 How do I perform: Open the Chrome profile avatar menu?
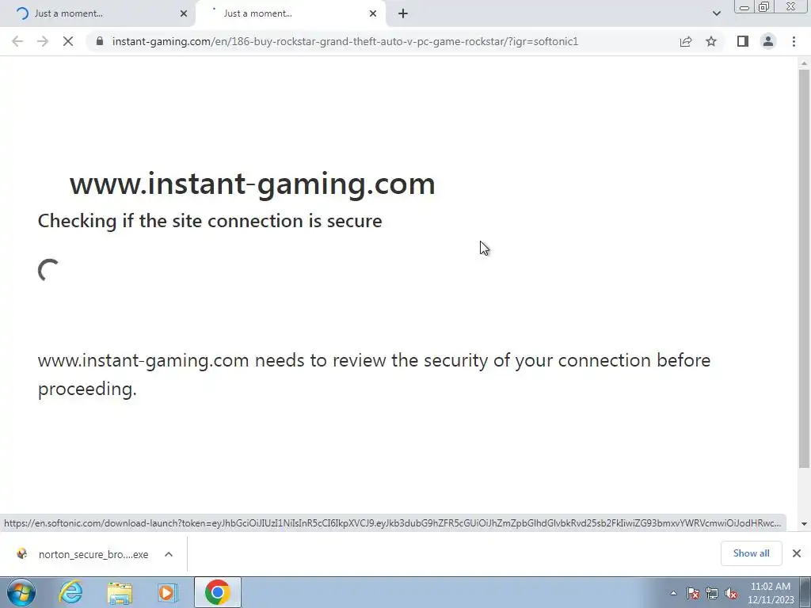pyautogui.click(x=768, y=41)
